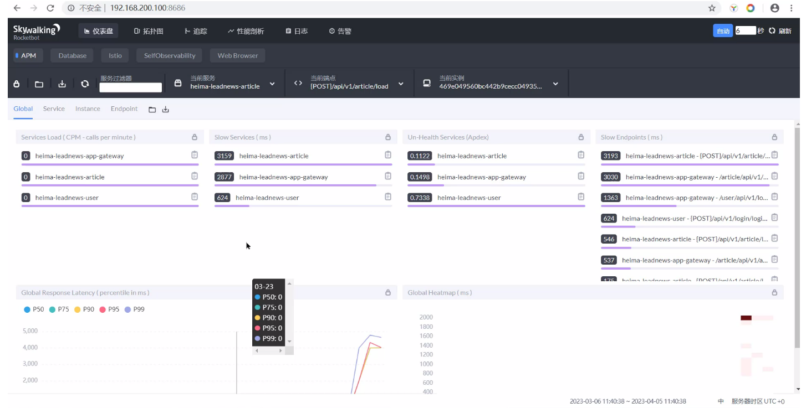The width and height of the screenshot is (801, 408).
Task: Click folder icon beside Endpoint tab
Action: coord(152,110)
